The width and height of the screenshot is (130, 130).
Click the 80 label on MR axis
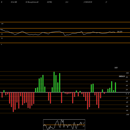coord(127,77)
